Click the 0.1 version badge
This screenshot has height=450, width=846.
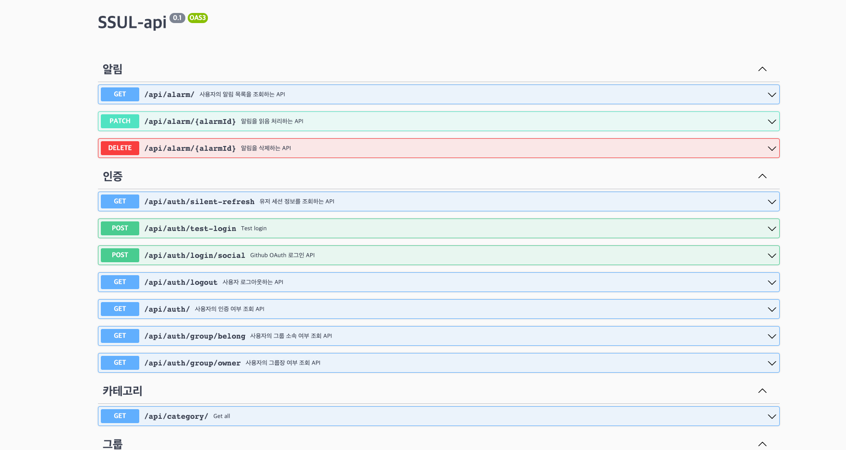(x=177, y=18)
